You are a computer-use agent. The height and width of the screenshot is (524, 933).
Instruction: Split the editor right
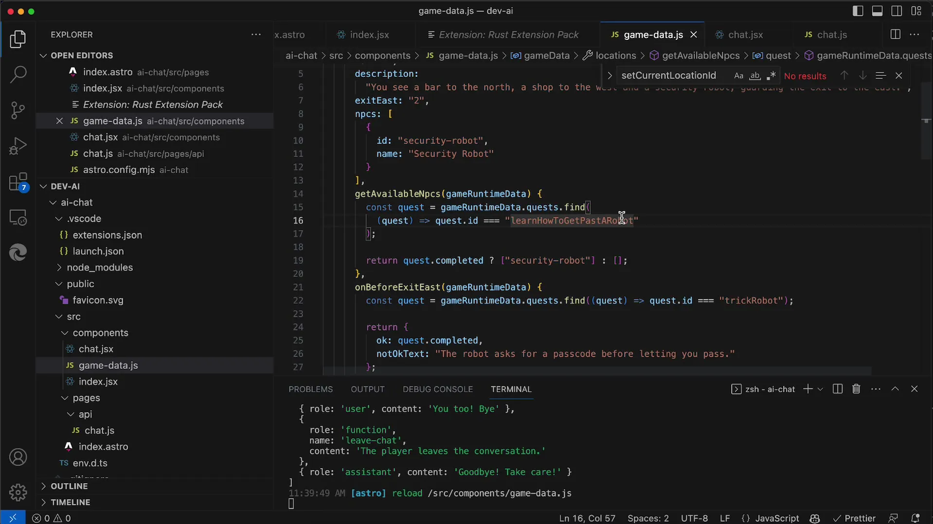[895, 35]
